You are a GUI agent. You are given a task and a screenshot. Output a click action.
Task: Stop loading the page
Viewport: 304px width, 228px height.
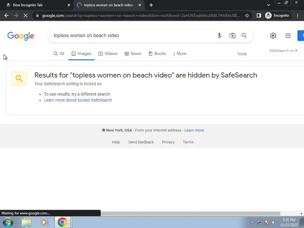click(x=26, y=15)
